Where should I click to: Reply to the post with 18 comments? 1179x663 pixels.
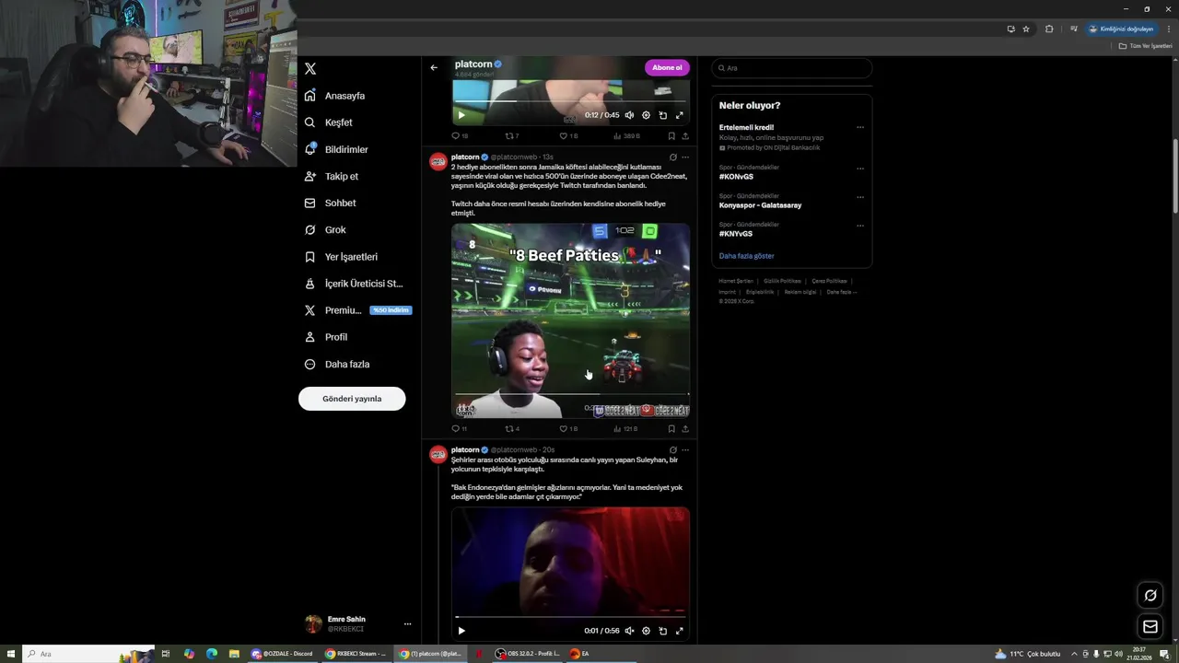coord(460,136)
